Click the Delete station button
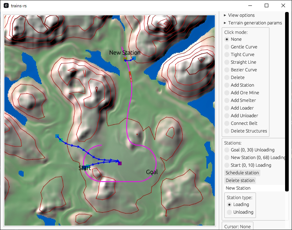The image size is (292, 230). click(x=240, y=181)
